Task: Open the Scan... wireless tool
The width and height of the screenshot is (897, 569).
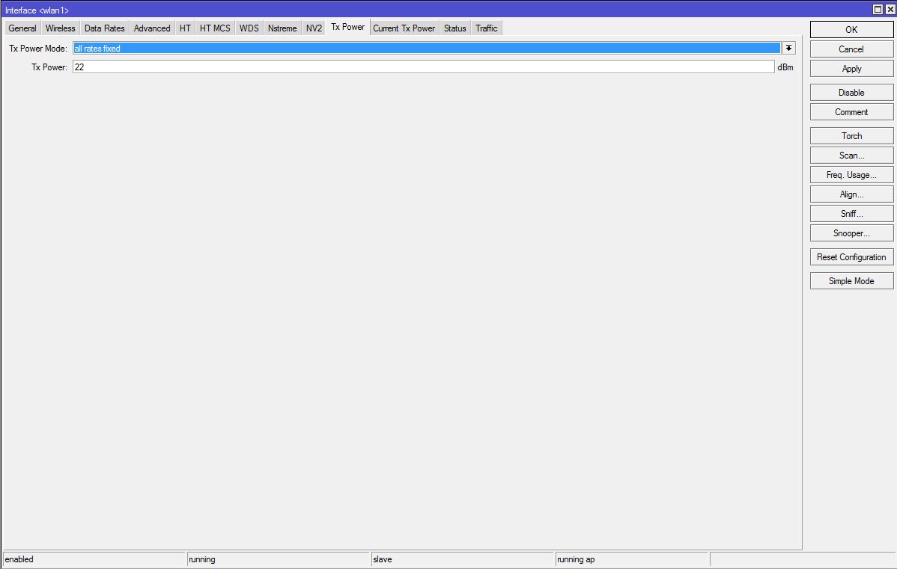Action: (x=851, y=156)
